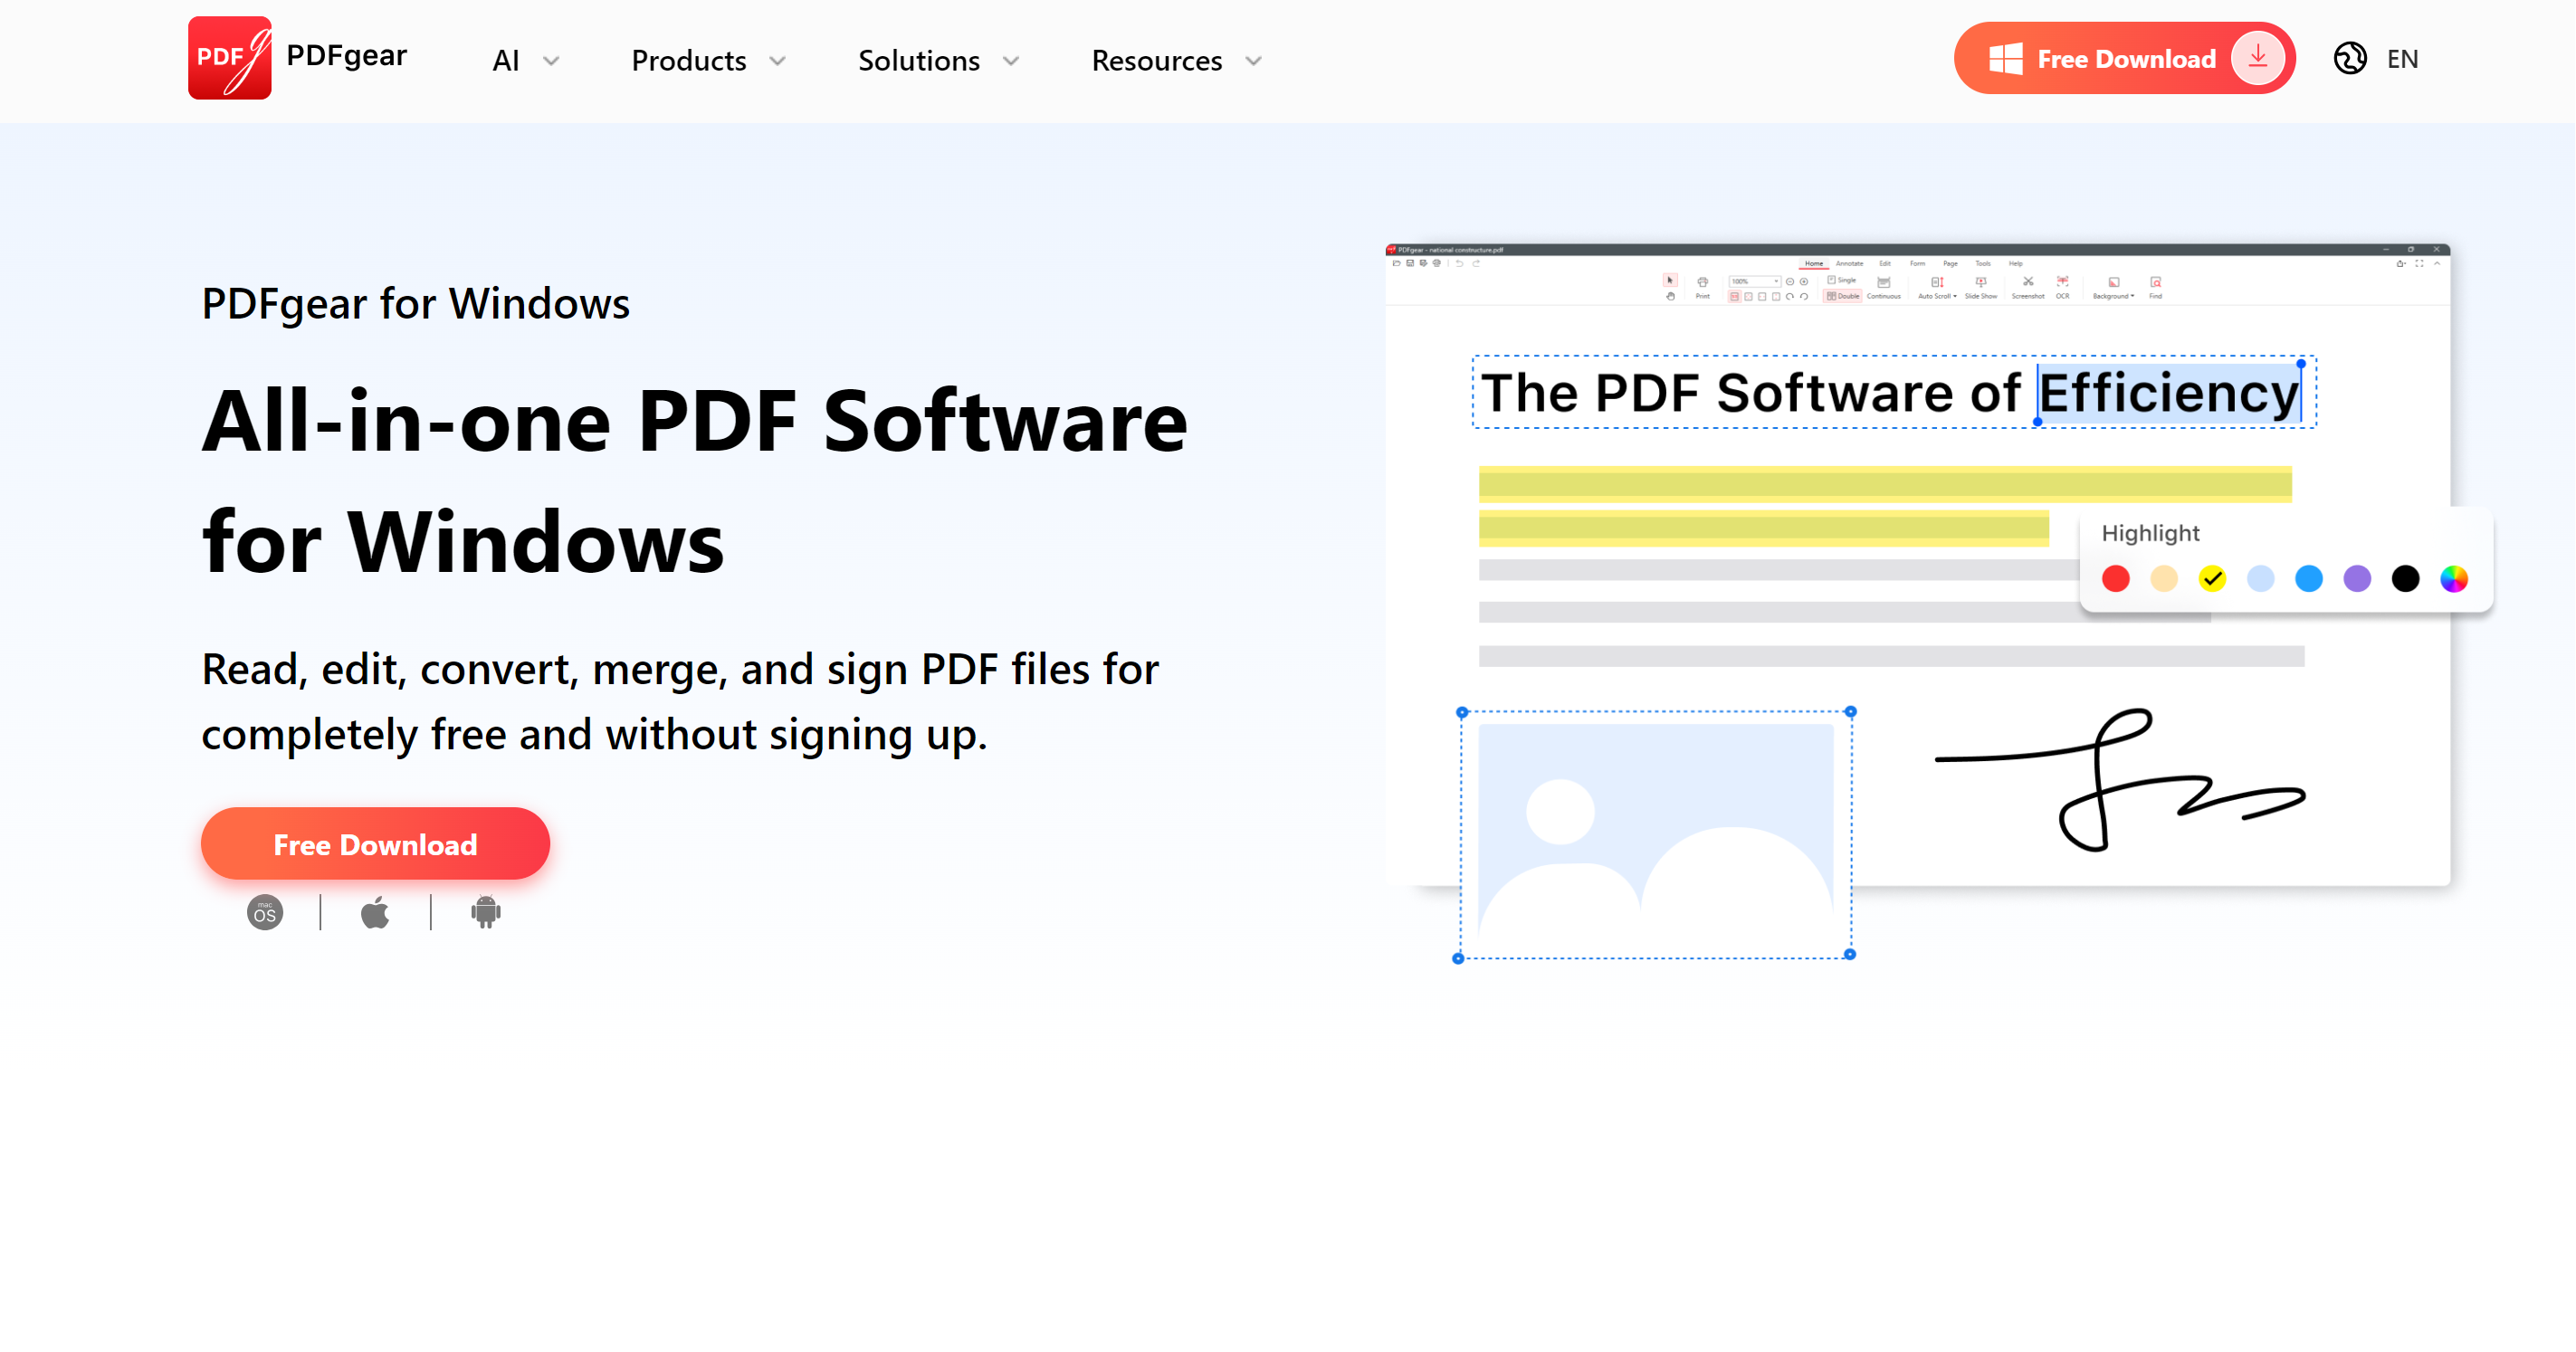Open the rainbow custom color picker
2576x1352 pixels.
[x=2454, y=579]
